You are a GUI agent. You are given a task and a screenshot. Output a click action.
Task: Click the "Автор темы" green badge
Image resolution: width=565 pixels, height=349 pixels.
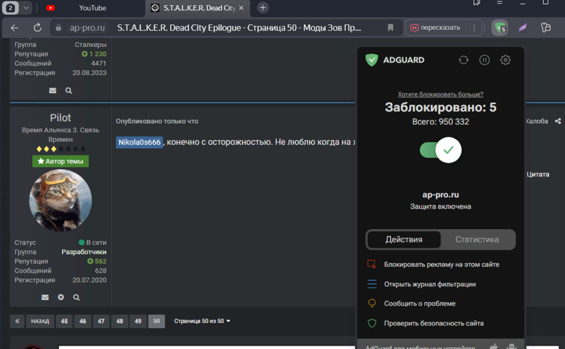60,161
